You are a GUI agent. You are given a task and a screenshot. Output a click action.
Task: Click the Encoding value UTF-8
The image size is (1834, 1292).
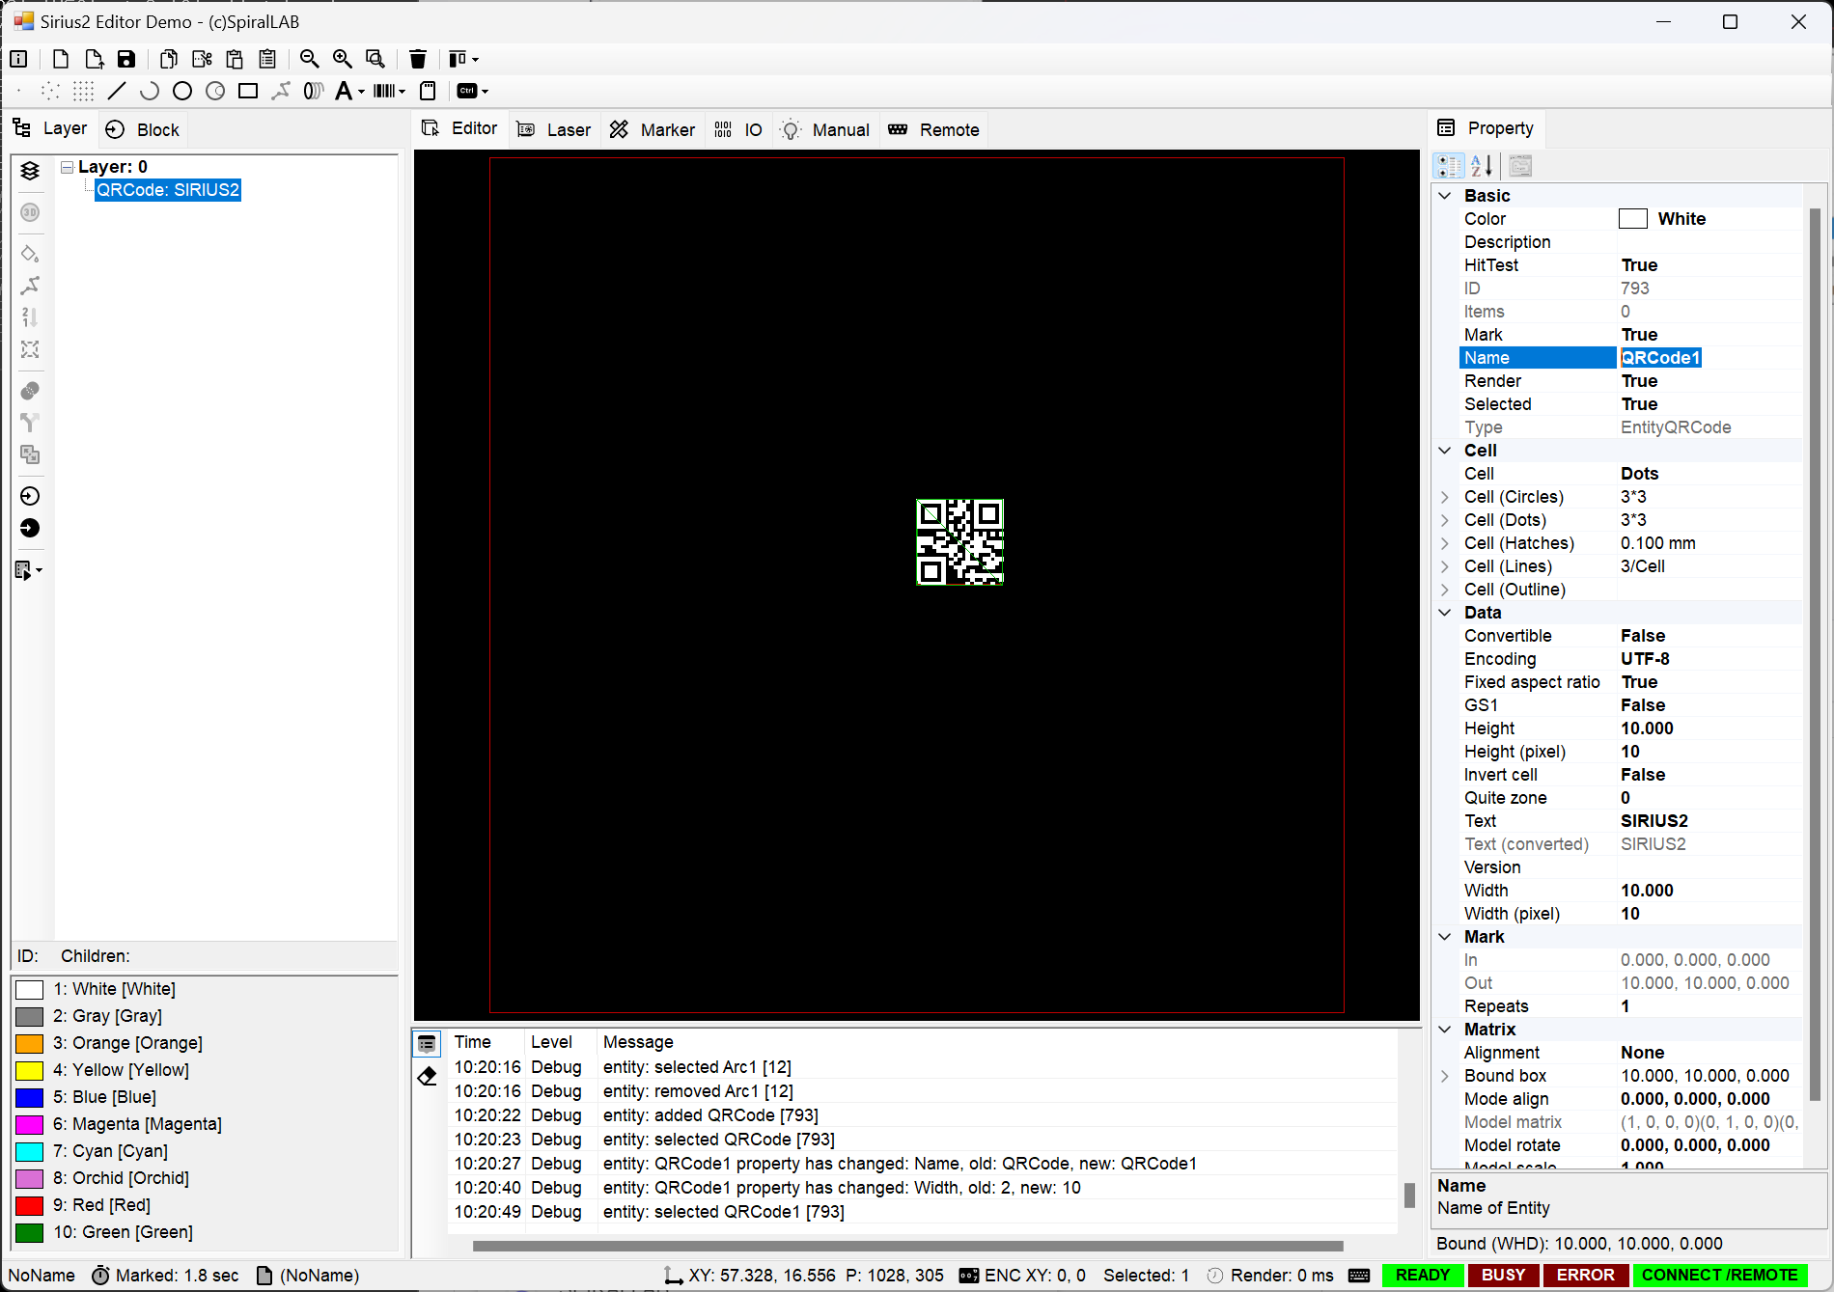1645,659
